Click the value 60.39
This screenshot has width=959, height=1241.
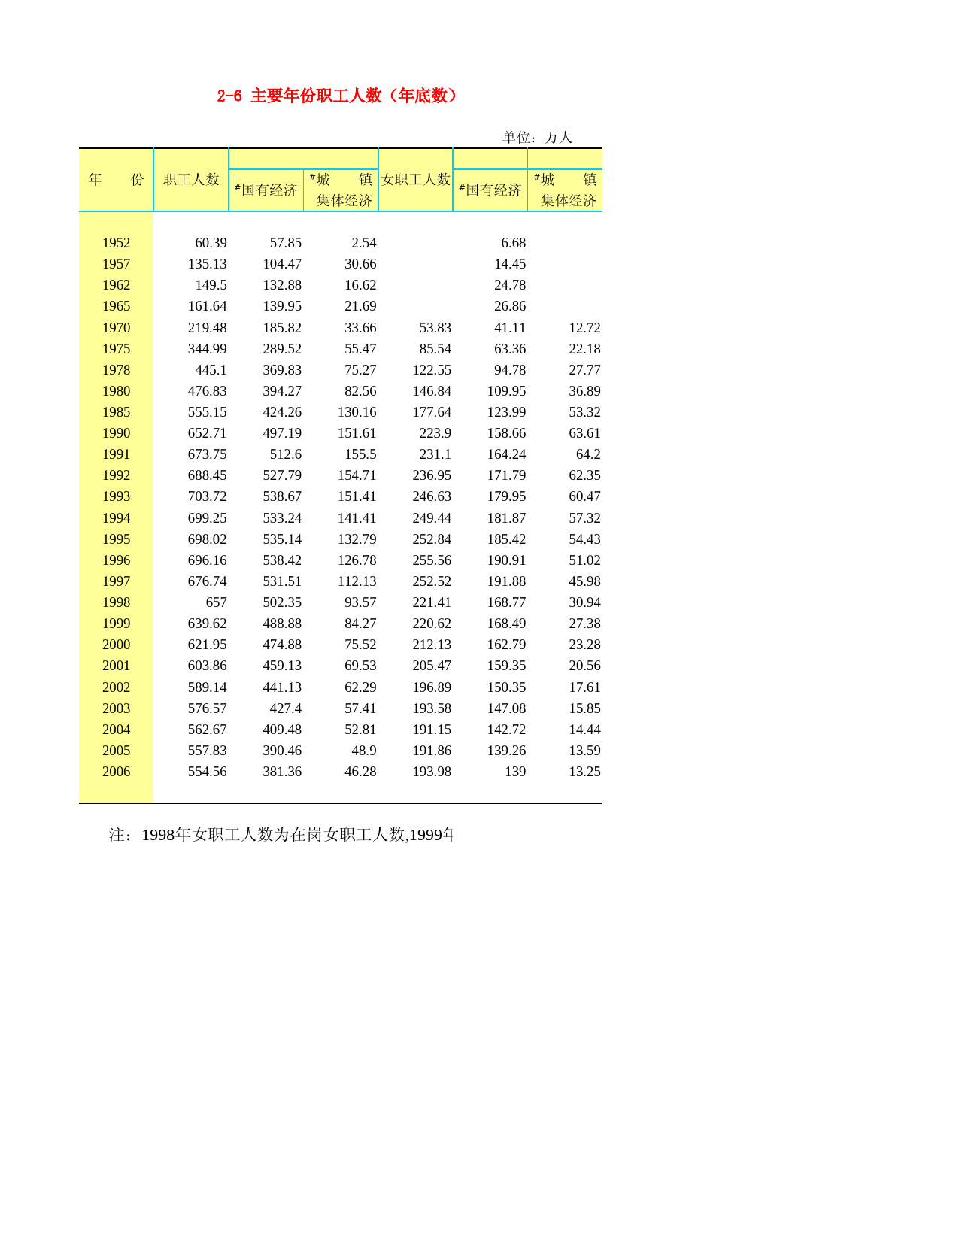point(211,243)
